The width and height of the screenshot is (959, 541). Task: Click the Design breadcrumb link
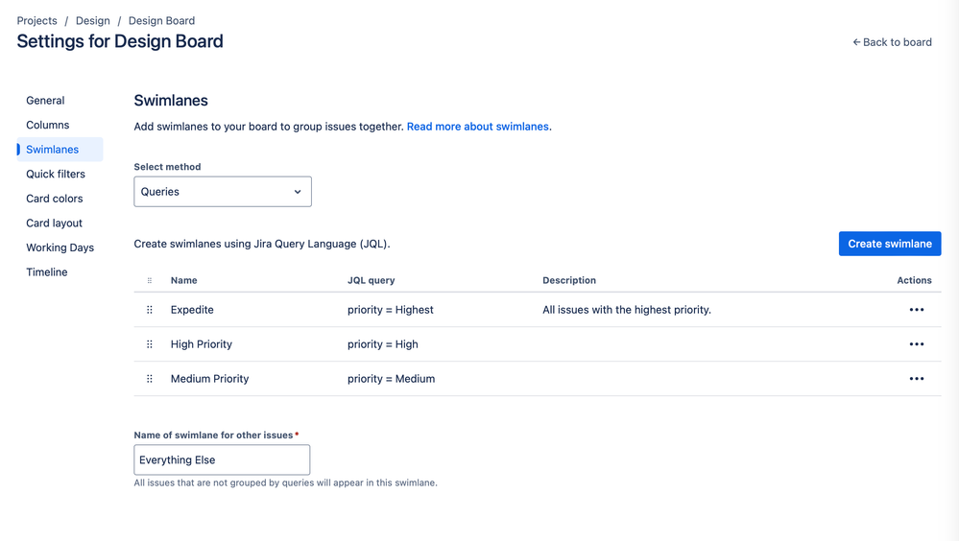coord(92,20)
